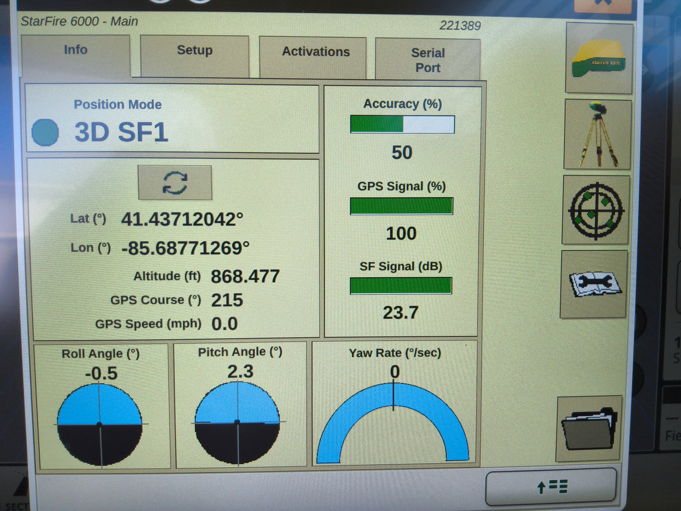Open the RTK base station tripod icon

pyautogui.click(x=598, y=134)
